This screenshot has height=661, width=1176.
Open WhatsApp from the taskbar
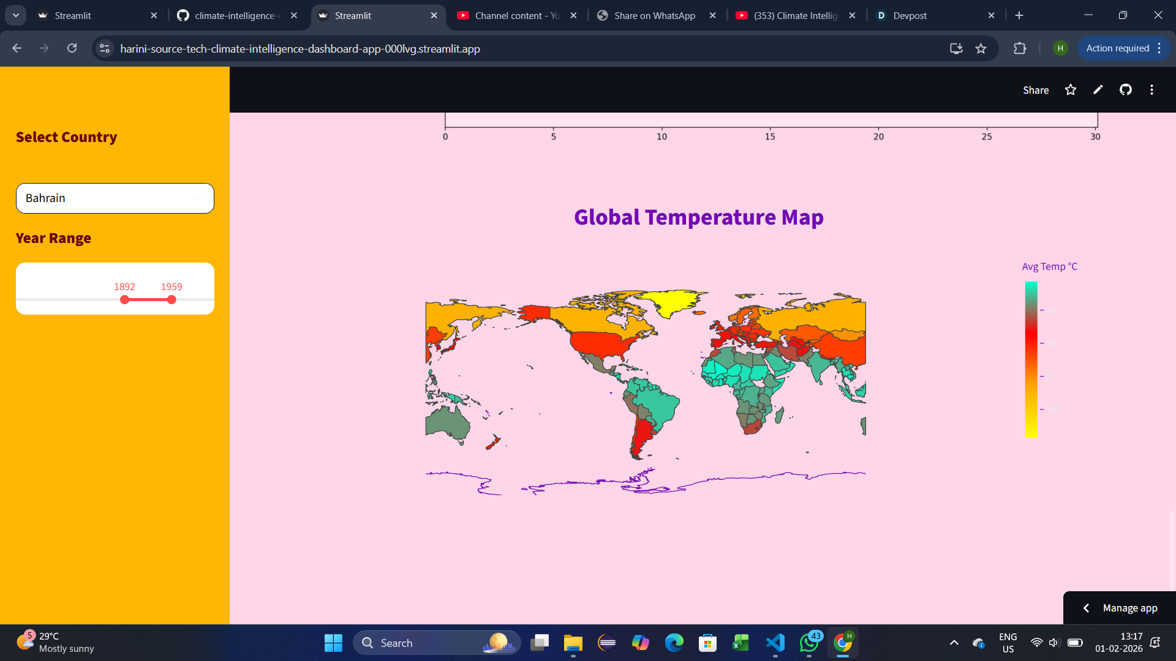(x=809, y=643)
